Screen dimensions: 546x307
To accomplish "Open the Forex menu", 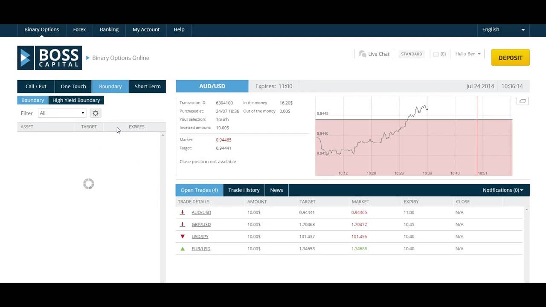I will click(79, 29).
